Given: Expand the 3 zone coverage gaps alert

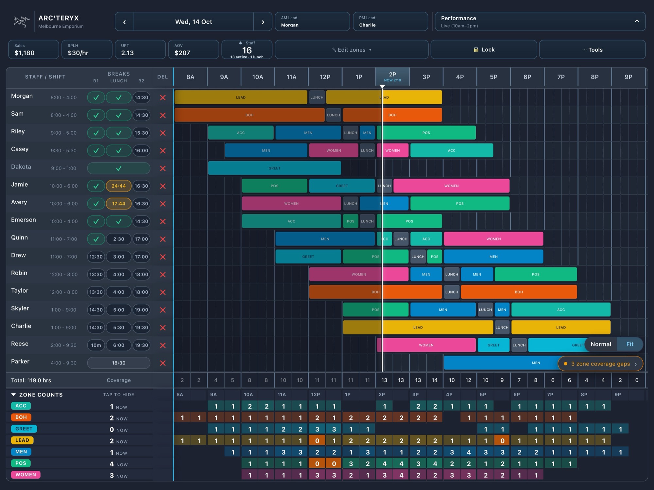Looking at the screenshot, I should tap(600, 364).
